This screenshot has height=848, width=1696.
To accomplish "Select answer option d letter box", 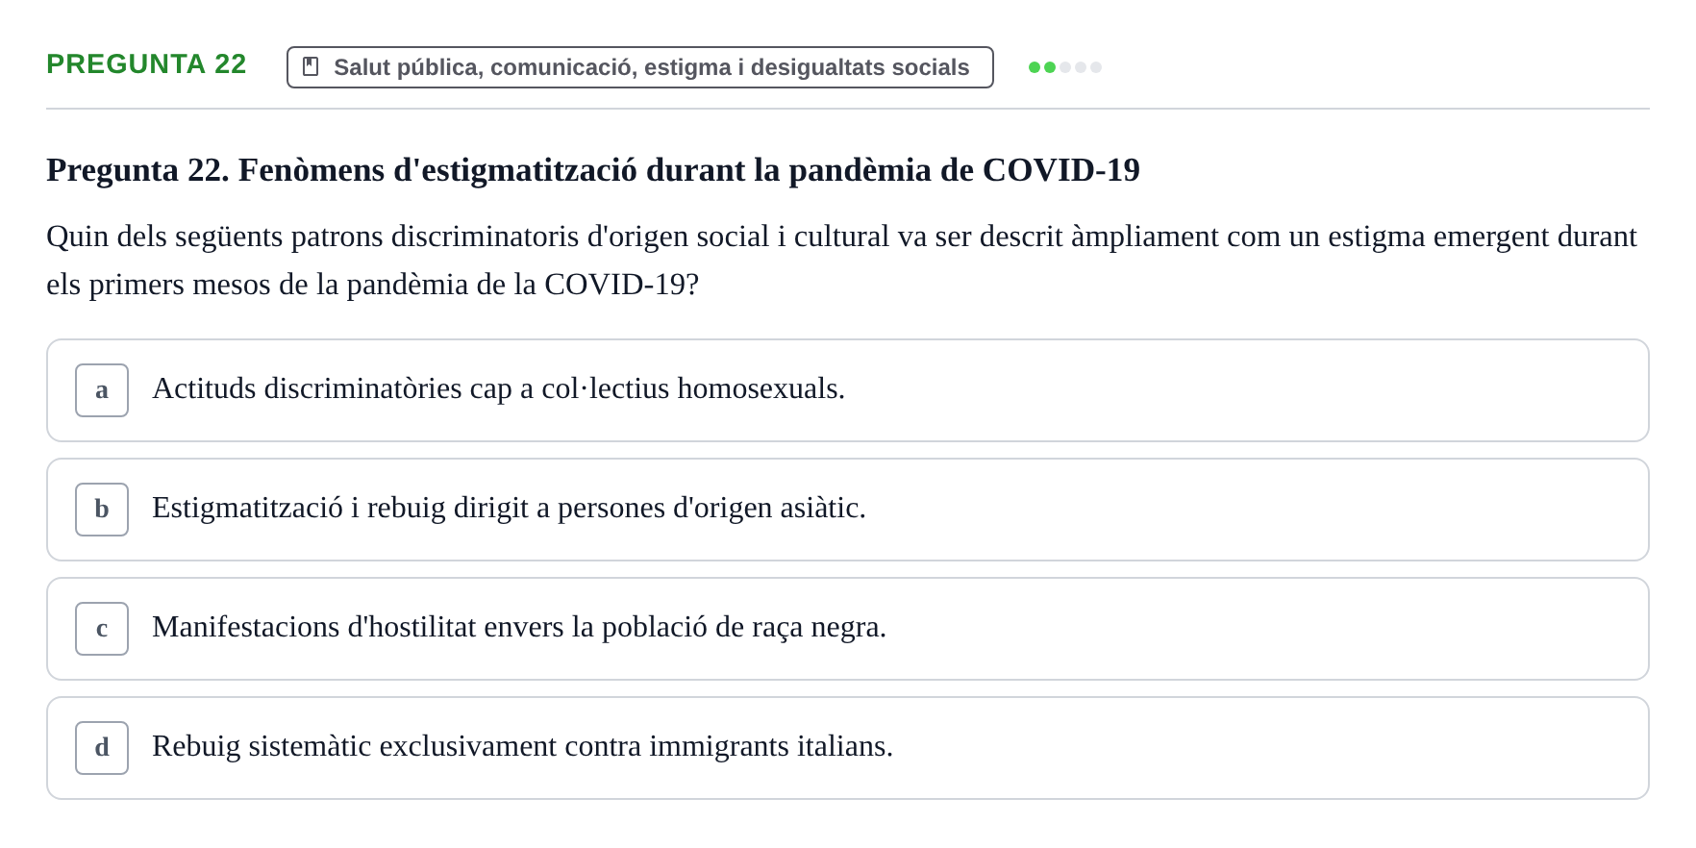I will tap(102, 748).
